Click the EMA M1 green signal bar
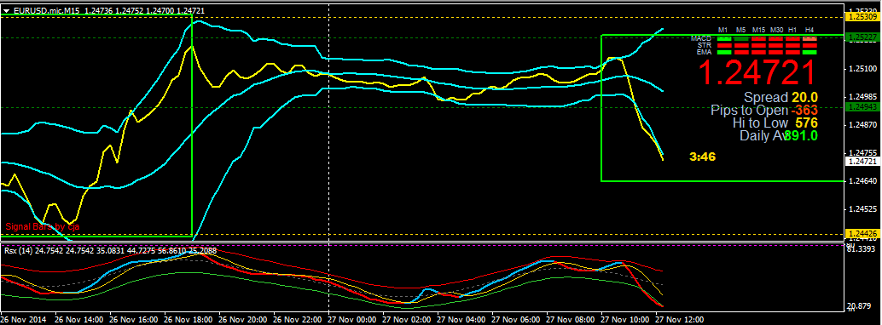This screenshot has height=325, width=882. pyautogui.click(x=724, y=52)
